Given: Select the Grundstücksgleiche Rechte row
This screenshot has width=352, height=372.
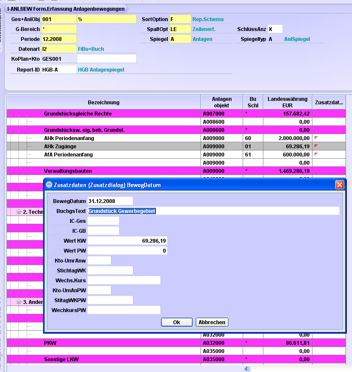Looking at the screenshot, I should (176, 114).
